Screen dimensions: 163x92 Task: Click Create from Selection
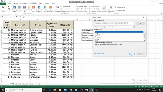[x=67, y=11]
